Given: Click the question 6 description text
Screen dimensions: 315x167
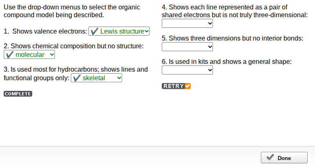Looking at the screenshot, I should click(x=227, y=62).
